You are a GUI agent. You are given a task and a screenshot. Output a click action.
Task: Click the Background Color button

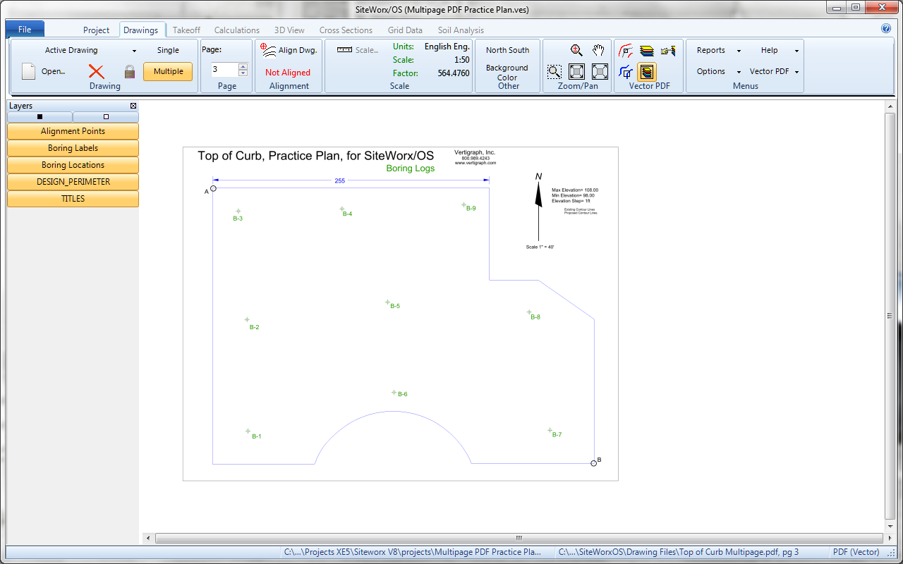[507, 73]
